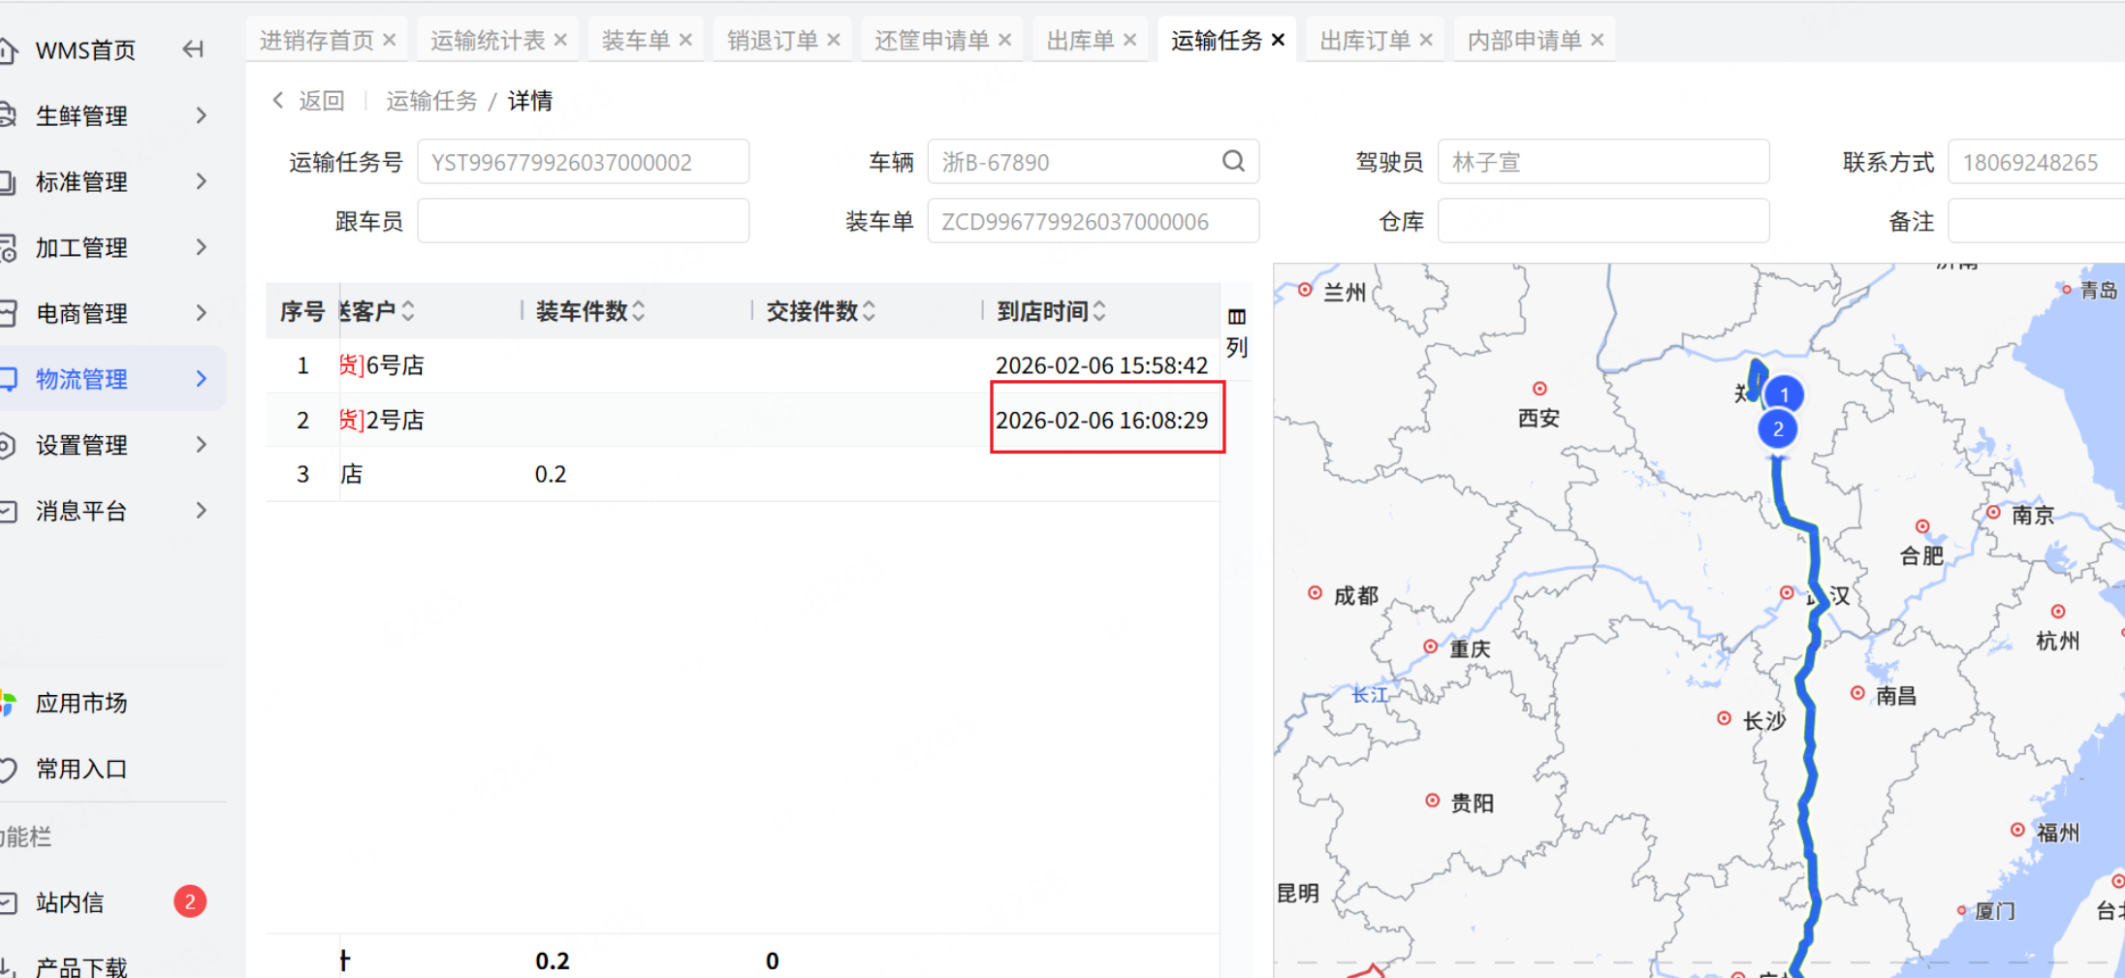This screenshot has width=2125, height=978.
Task: Click the 运输任务号 input field
Action: coord(584,162)
